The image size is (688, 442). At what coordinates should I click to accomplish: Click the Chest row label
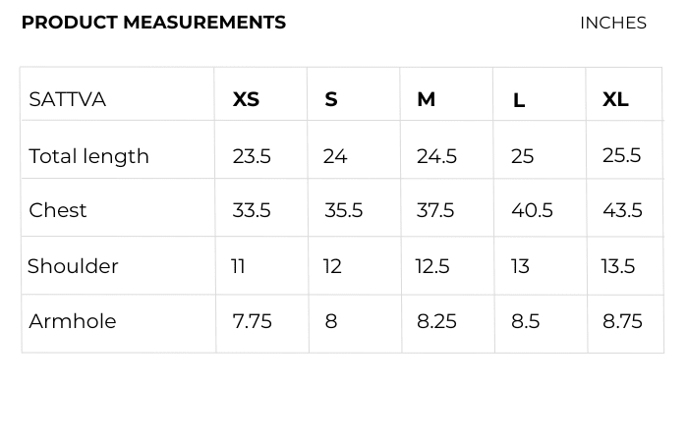coord(58,210)
